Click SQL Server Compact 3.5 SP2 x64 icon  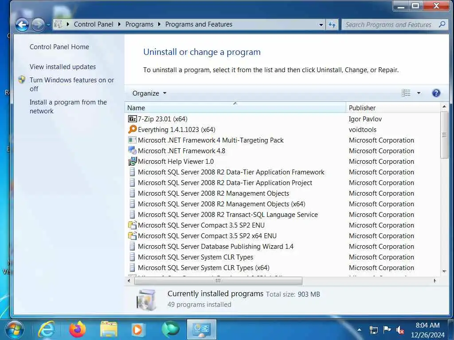pyautogui.click(x=132, y=236)
